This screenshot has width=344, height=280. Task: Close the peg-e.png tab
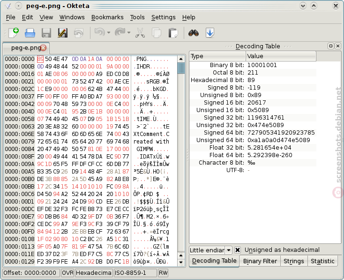(44, 48)
